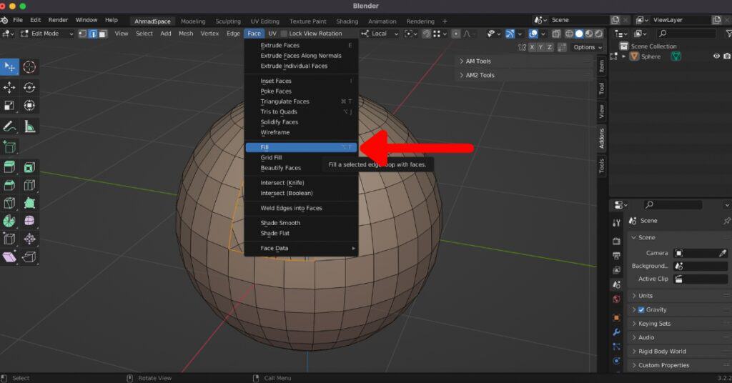
Task: Switch to solid viewport shading
Action: pyautogui.click(x=579, y=34)
